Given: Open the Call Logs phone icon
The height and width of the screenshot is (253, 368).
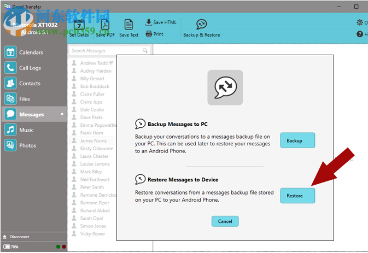Looking at the screenshot, I should [10, 68].
